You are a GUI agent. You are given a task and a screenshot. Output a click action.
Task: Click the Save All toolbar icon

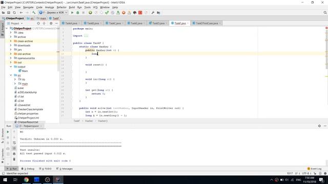(x=9, y=13)
